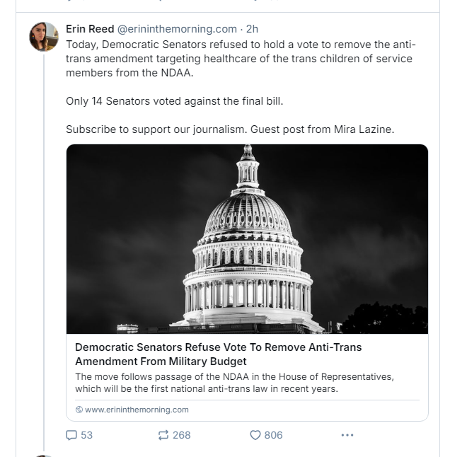Repost this post using the repost arrows icon

pyautogui.click(x=163, y=435)
